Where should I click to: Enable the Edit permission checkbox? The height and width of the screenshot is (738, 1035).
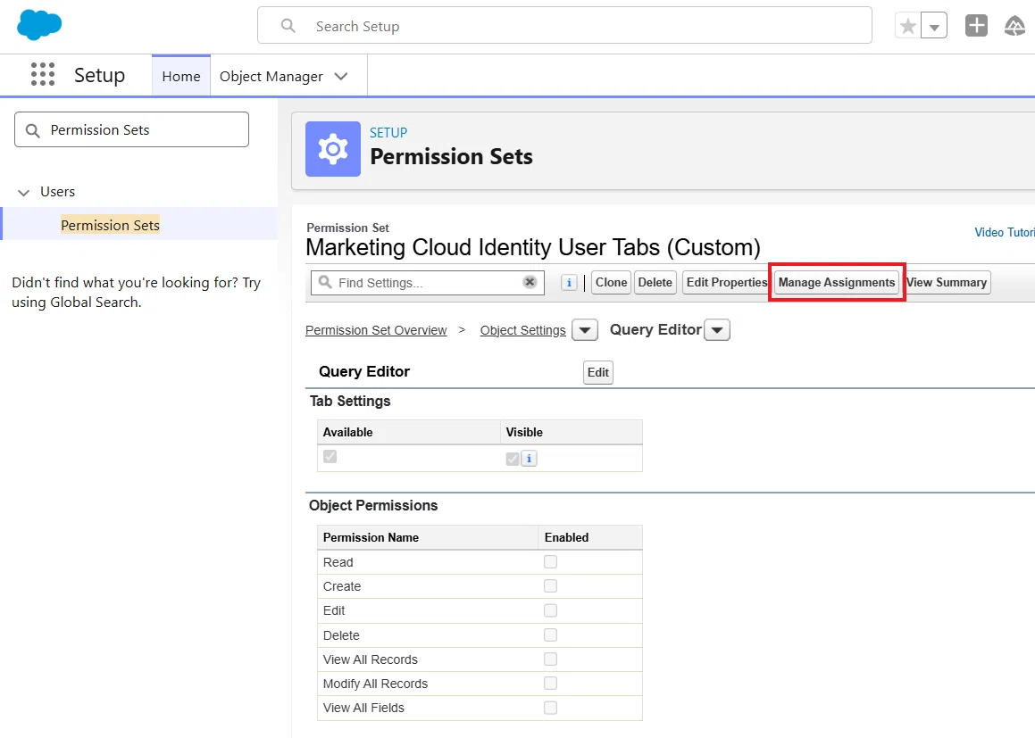coord(550,610)
